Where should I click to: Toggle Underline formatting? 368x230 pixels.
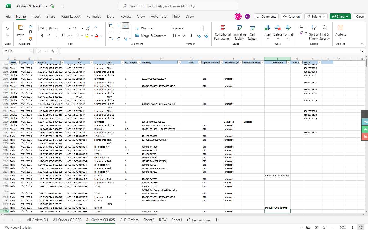(56, 36)
